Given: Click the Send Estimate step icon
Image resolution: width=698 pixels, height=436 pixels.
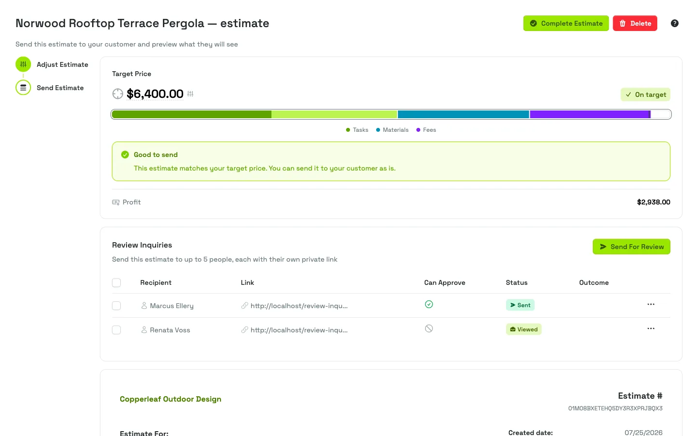Looking at the screenshot, I should (23, 88).
